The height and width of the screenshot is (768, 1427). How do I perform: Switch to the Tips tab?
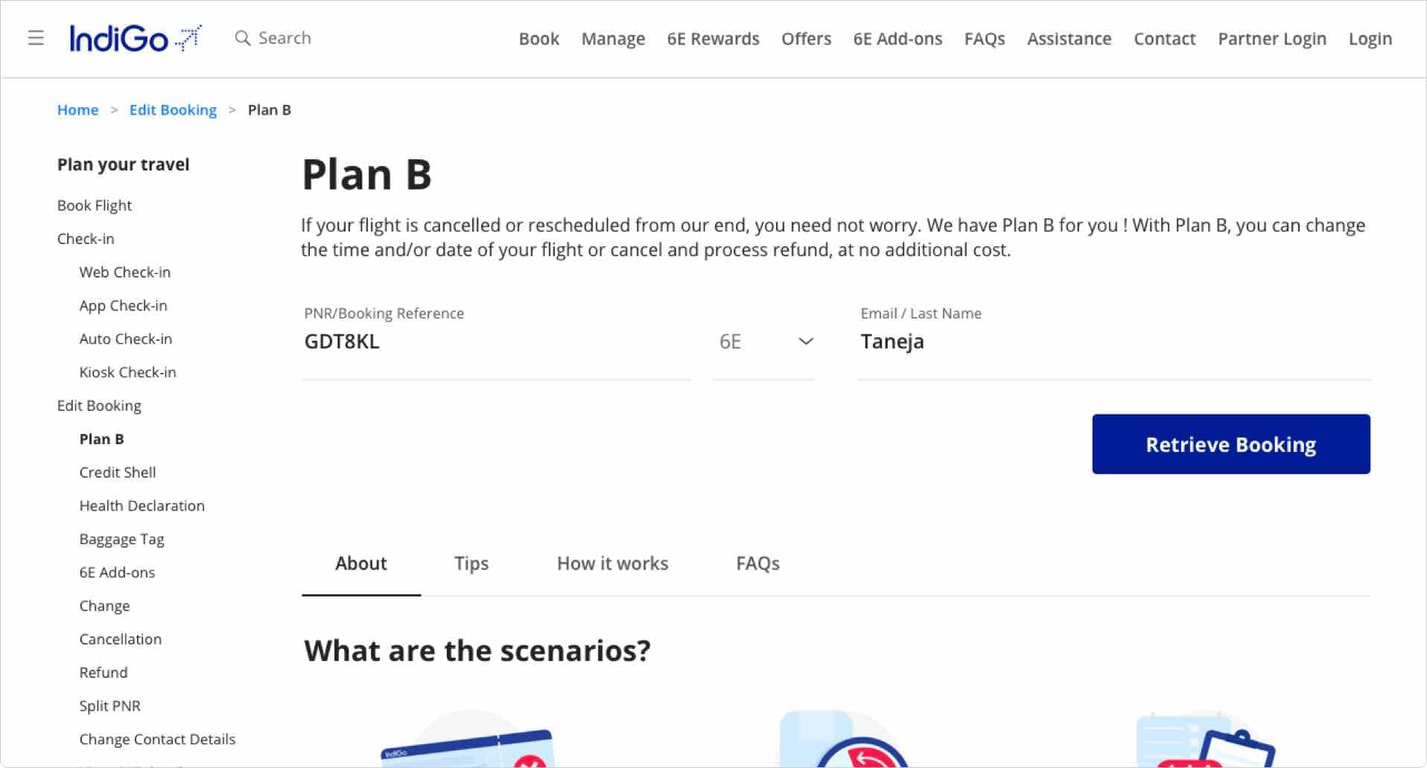point(471,563)
